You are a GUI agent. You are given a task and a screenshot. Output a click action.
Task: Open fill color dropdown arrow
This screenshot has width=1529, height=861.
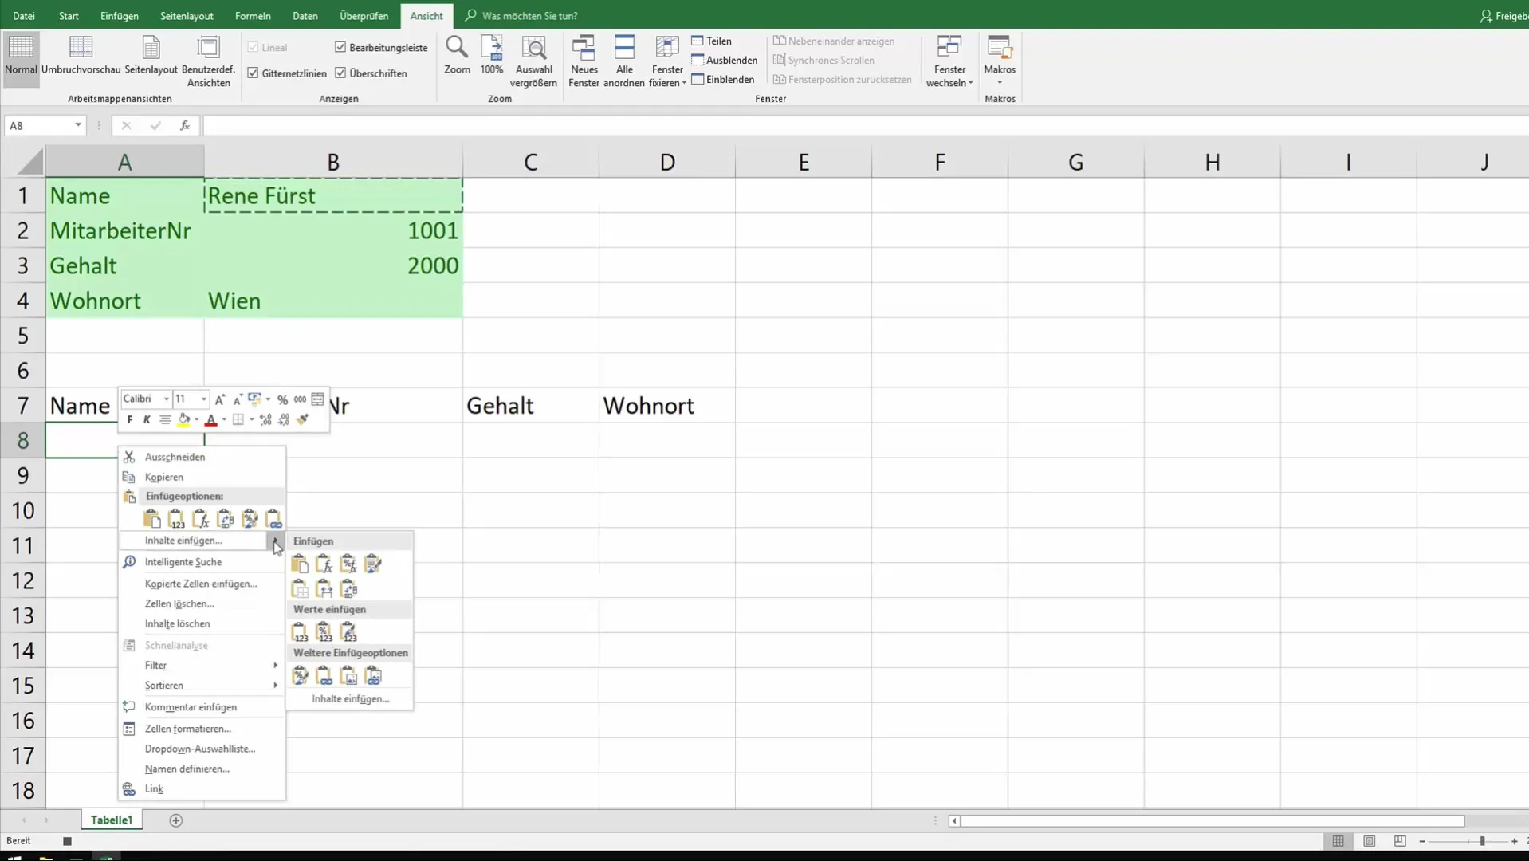pos(196,419)
